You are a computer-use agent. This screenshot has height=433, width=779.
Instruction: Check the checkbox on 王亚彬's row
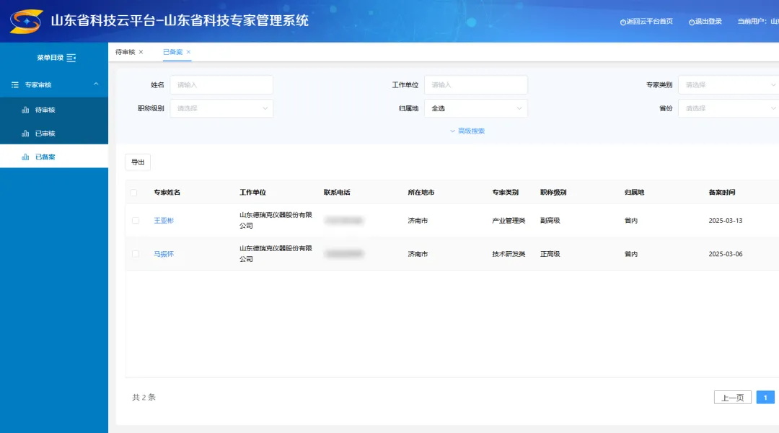pyautogui.click(x=135, y=220)
